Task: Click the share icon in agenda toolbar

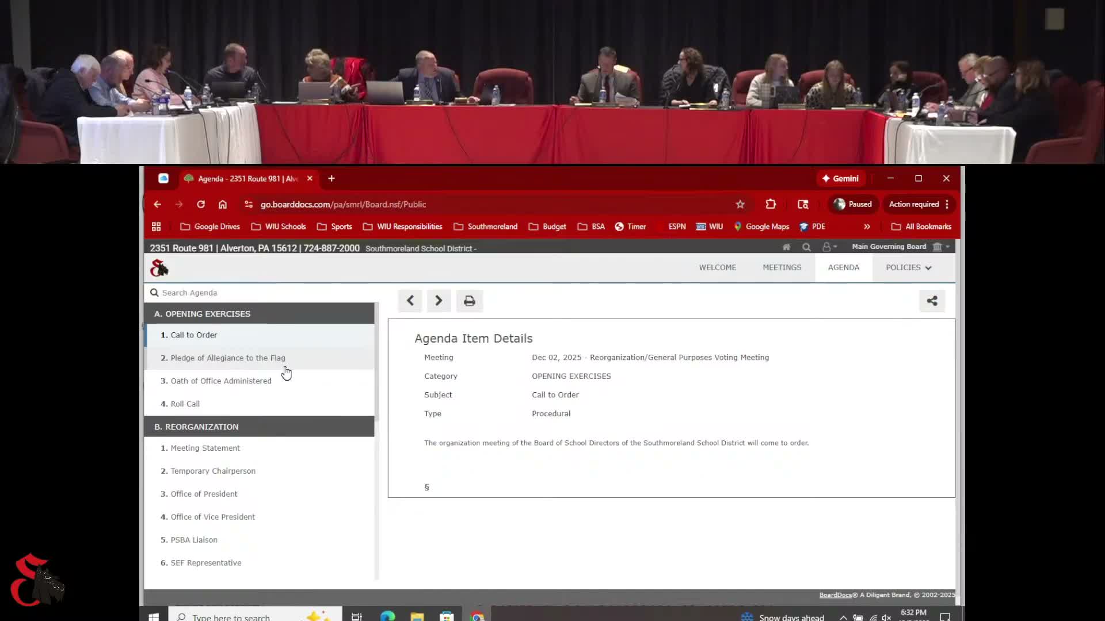Action: [932, 301]
